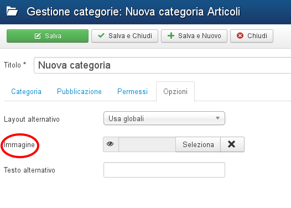
Task: Click the green plus icon
Action: coord(171,35)
